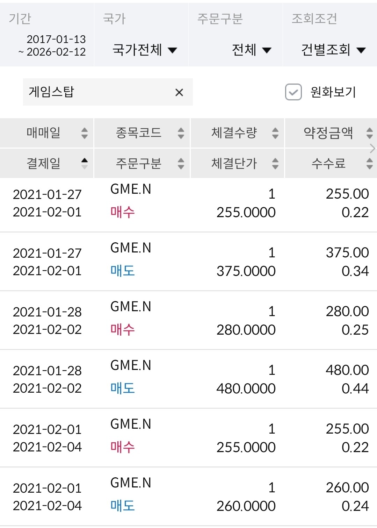The width and height of the screenshot is (377, 528).
Task: Open the 건별조회 query condition dropdown
Action: [333, 50]
